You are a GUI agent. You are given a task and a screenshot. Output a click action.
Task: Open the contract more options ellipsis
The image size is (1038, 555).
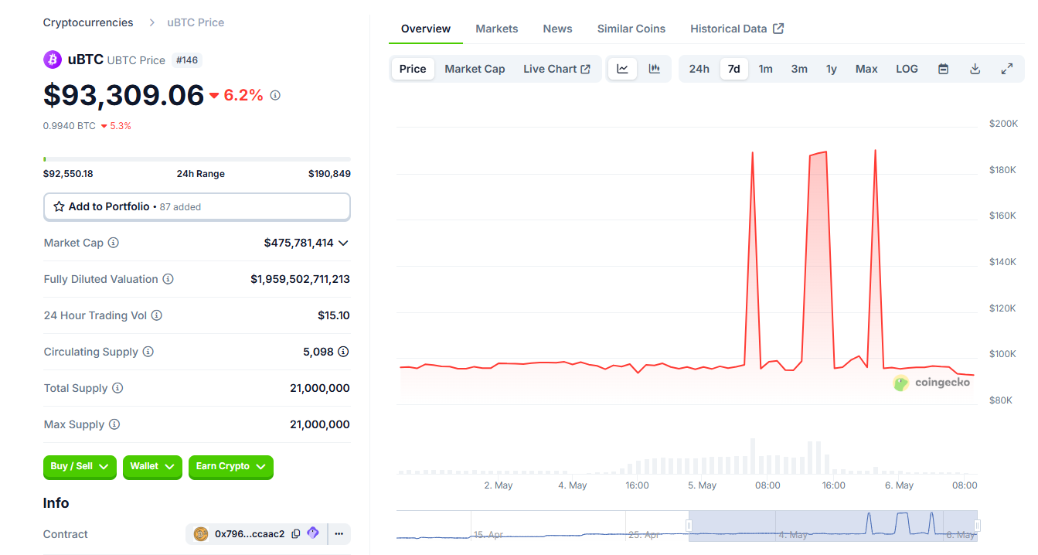(x=339, y=534)
